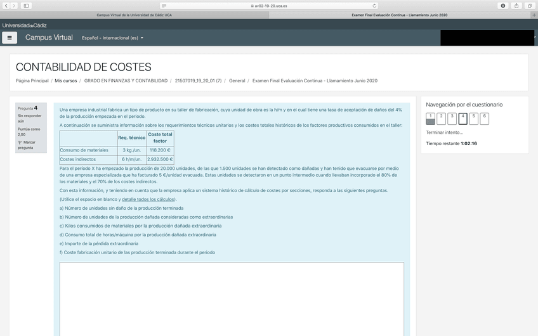Image resolution: width=538 pixels, height=336 pixels.
Task: Click the address bar av02-19-20.uca.es
Action: tap(269, 6)
